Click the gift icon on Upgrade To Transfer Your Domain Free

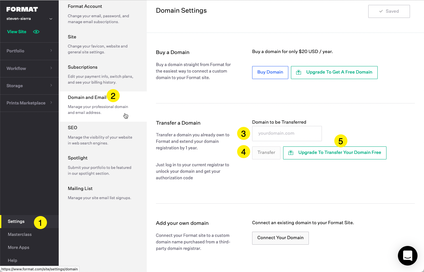coord(291,153)
